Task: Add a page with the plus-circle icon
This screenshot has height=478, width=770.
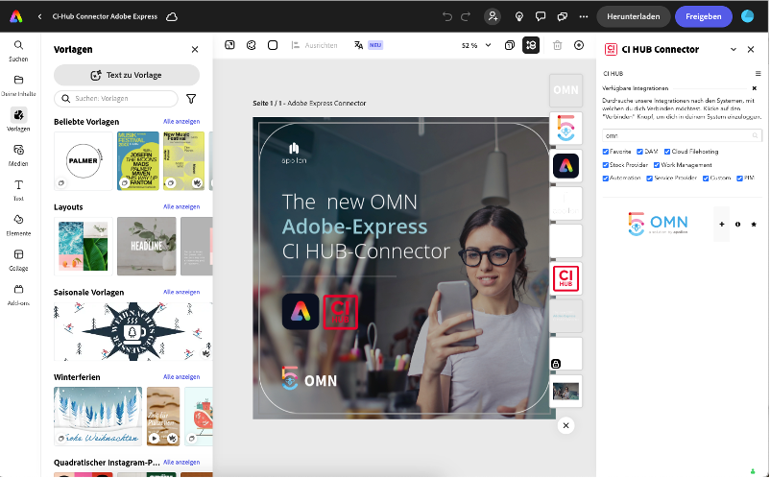Action: click(x=579, y=45)
